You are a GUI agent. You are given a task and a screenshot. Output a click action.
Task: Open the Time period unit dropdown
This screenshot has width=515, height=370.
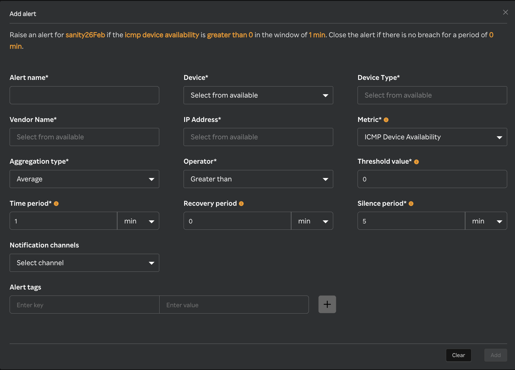[138, 221]
